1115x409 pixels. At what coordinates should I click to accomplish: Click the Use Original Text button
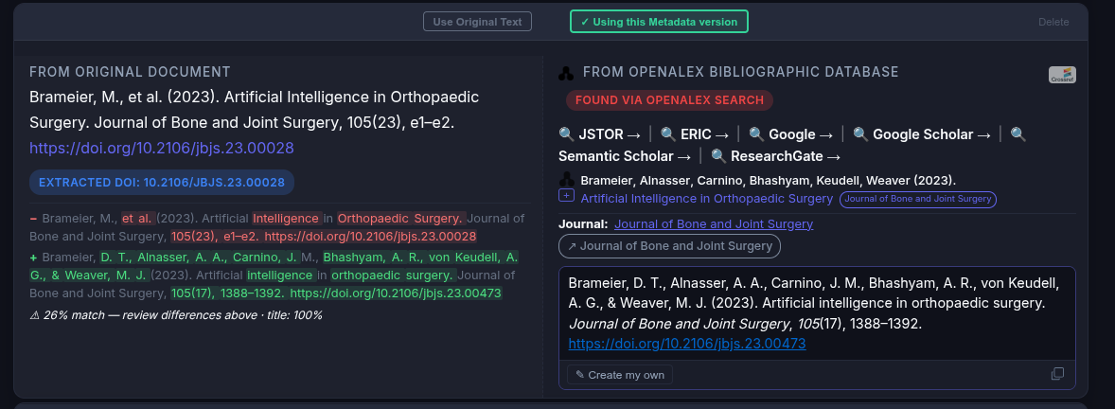(477, 22)
